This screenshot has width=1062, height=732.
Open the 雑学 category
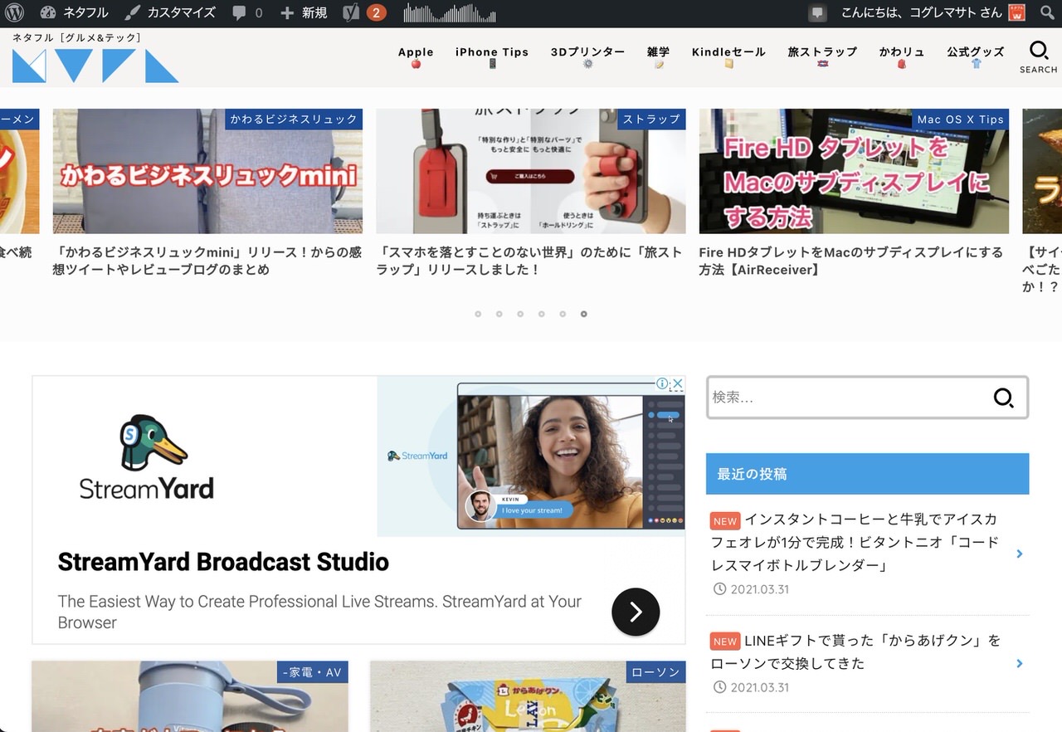click(x=659, y=56)
